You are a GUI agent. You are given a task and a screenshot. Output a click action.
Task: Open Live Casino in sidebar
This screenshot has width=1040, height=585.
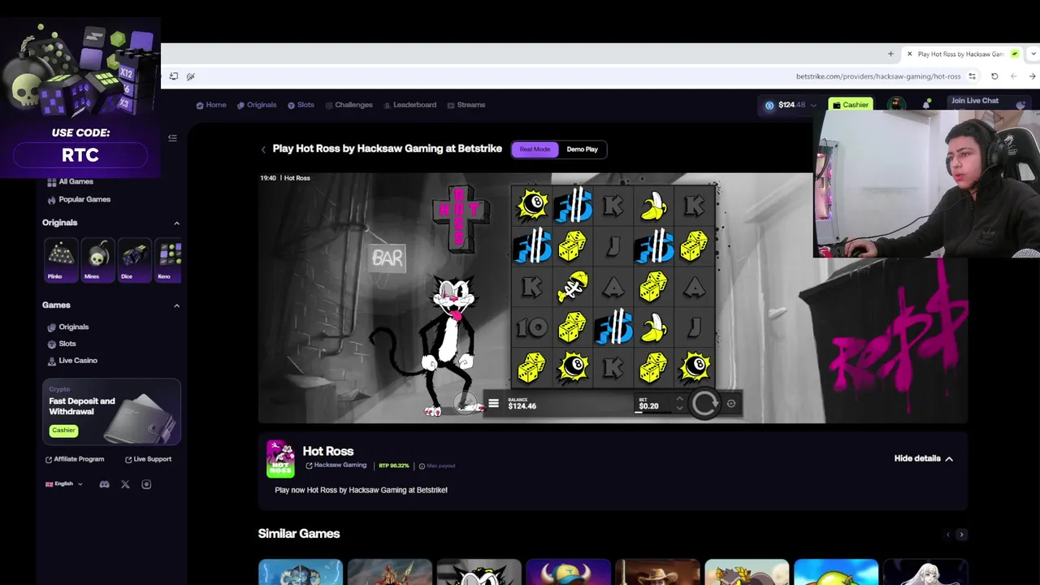click(x=72, y=361)
